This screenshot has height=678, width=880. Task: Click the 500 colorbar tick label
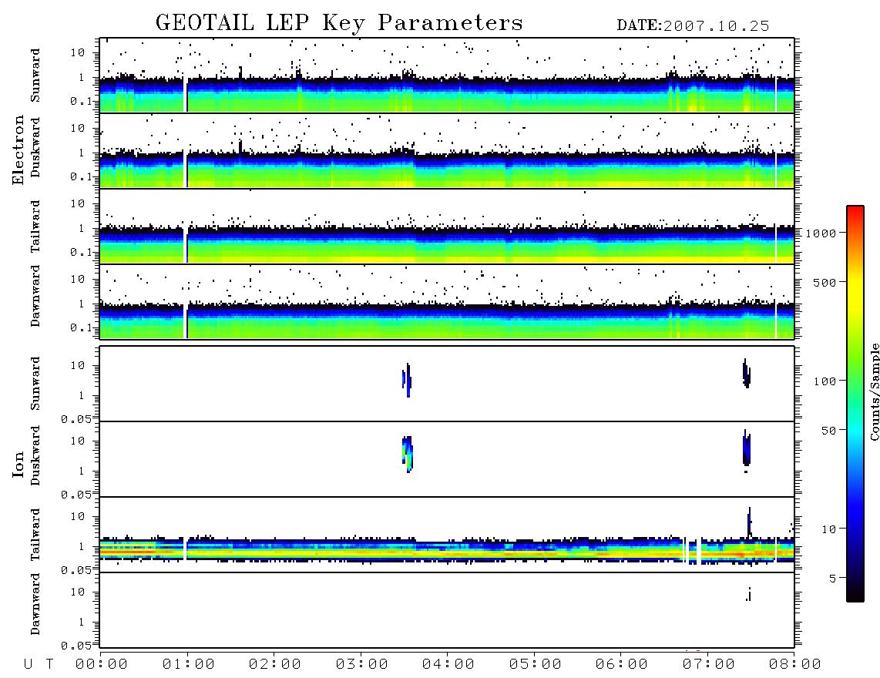coord(825,282)
